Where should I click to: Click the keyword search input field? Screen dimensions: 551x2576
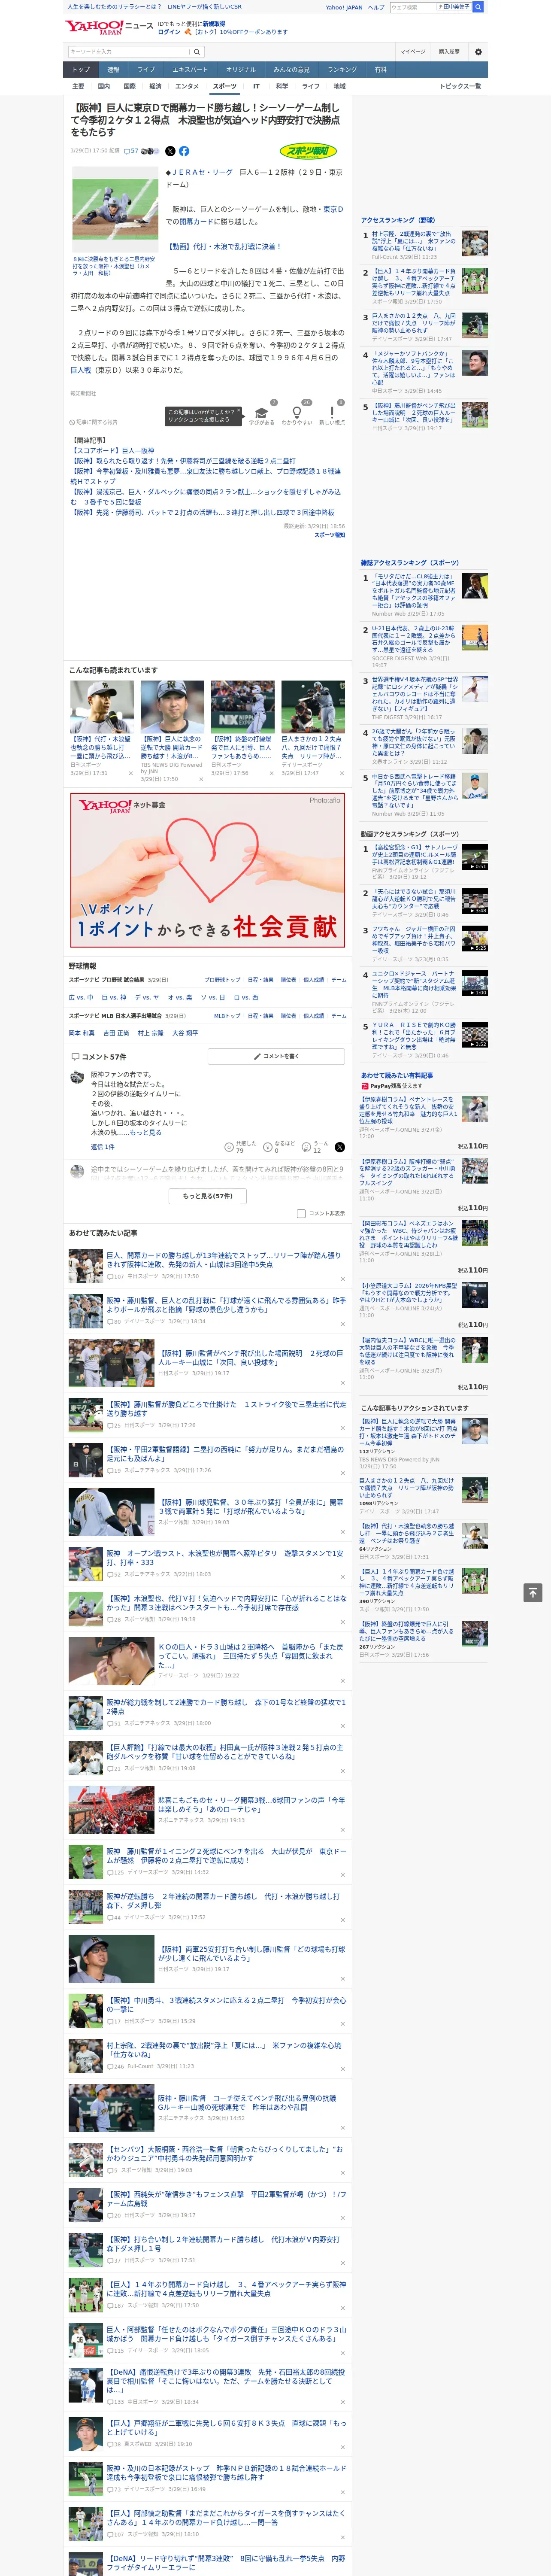[130, 52]
